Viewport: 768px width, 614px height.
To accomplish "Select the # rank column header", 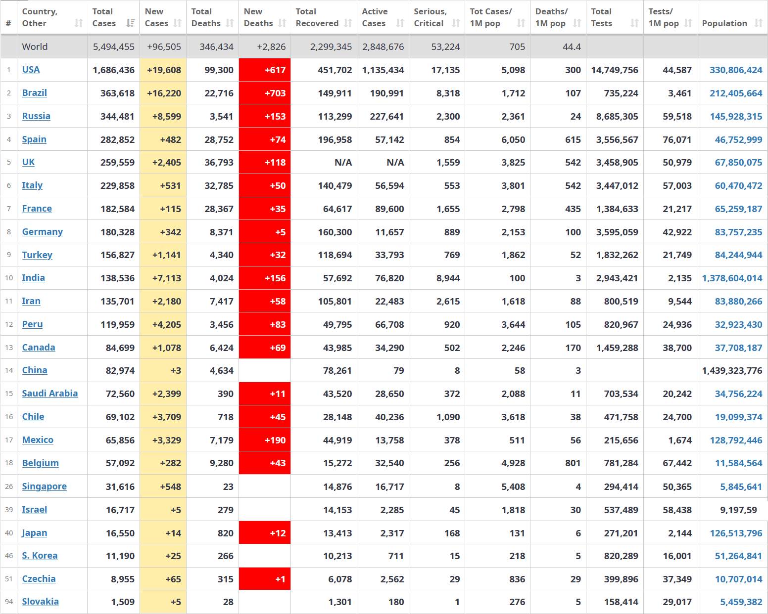I will pos(8,23).
